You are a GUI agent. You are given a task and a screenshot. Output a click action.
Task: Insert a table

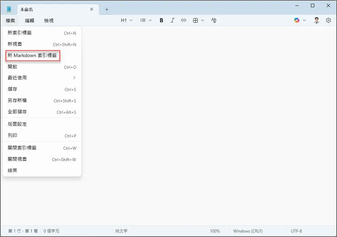[x=195, y=20]
